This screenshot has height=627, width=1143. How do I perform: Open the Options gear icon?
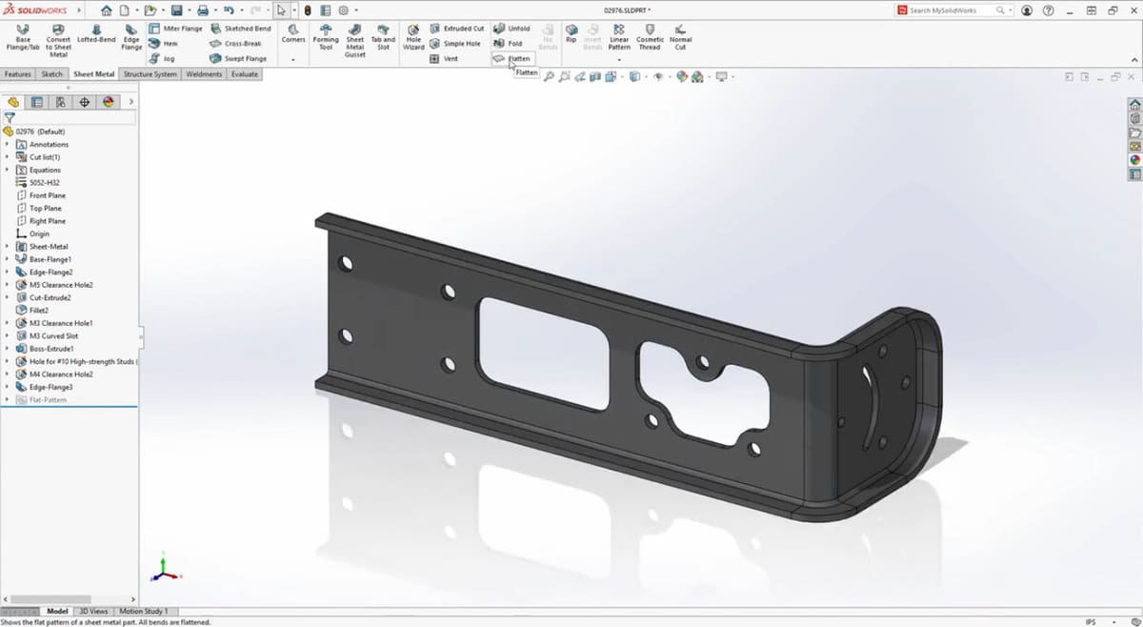344,10
